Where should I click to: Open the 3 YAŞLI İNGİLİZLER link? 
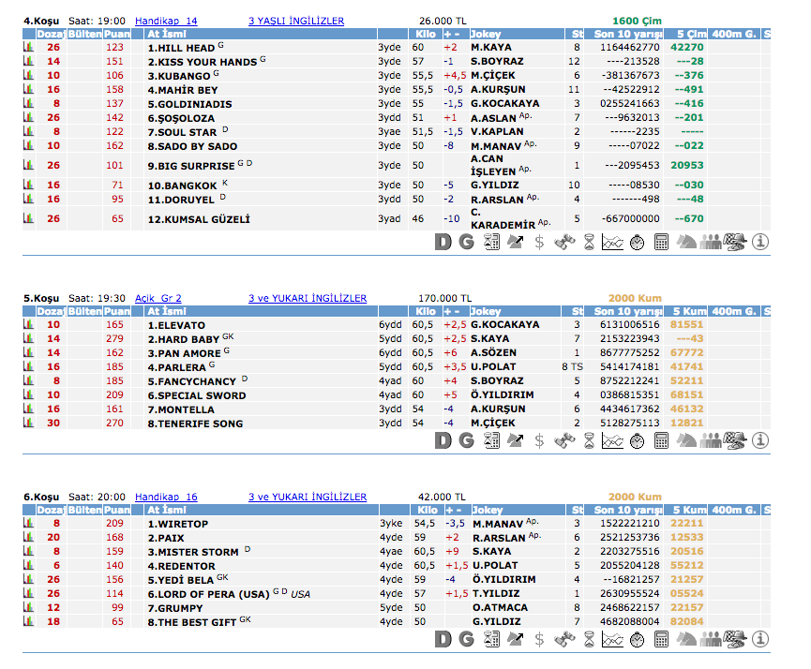coord(295,20)
